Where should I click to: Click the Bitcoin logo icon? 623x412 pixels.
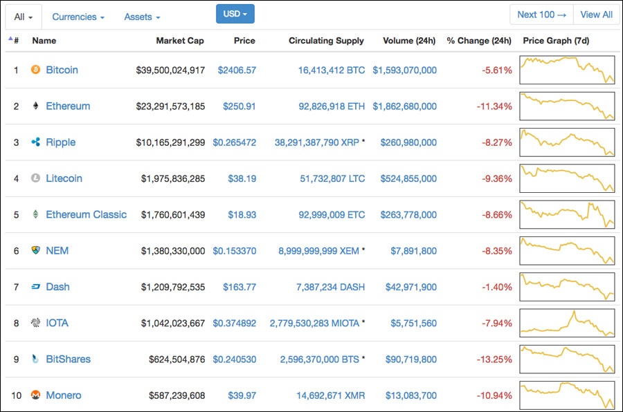(x=34, y=70)
